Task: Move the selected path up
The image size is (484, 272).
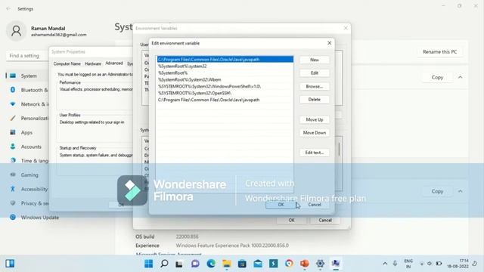Action: pos(315,119)
